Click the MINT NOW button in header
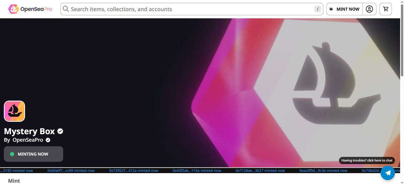 pos(344,9)
